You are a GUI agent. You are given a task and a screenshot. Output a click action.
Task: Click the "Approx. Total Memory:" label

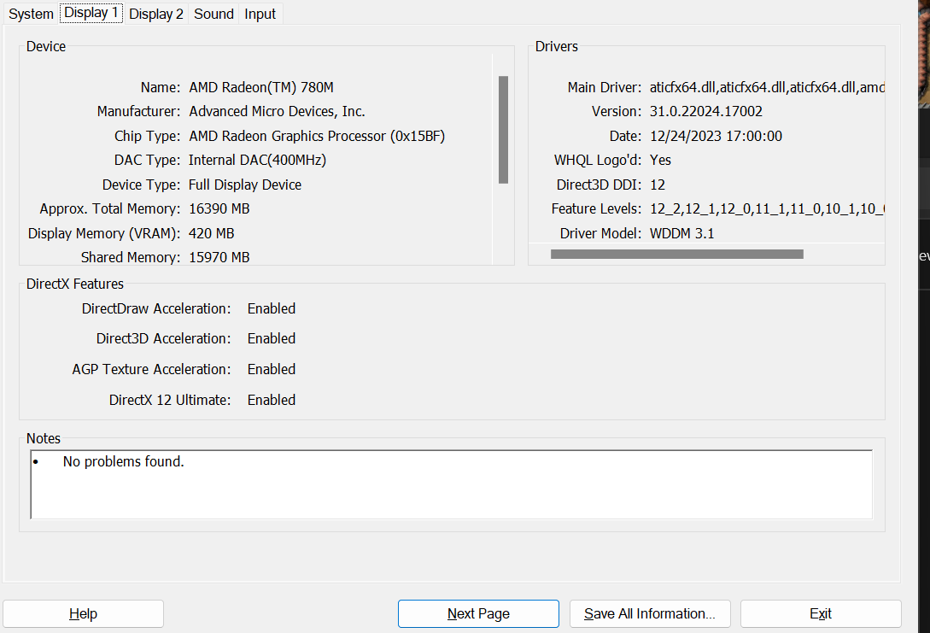(x=109, y=208)
